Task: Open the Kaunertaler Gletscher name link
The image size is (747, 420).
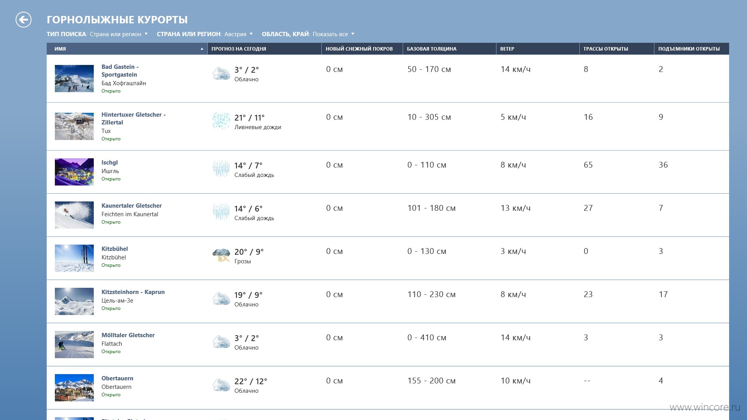Action: pos(132,206)
